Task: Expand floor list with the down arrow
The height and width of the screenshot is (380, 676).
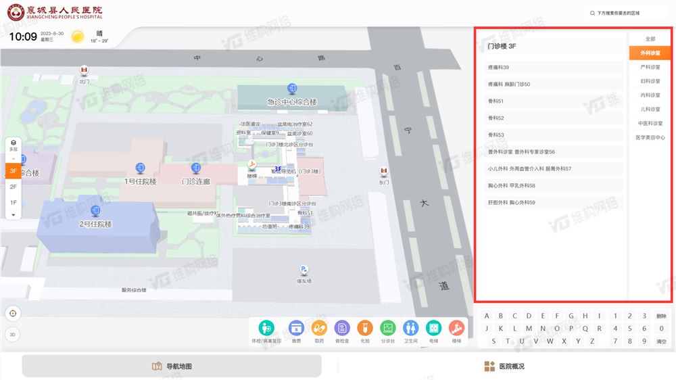Action: 13,214
